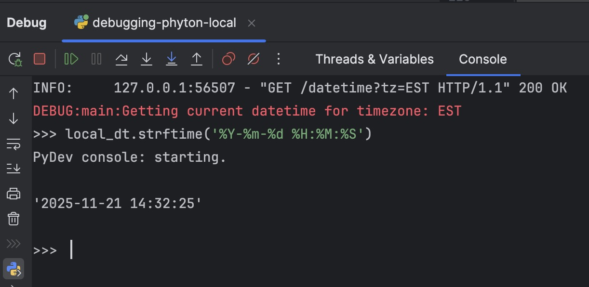Switch to the Threads & Variables tab

(375, 59)
